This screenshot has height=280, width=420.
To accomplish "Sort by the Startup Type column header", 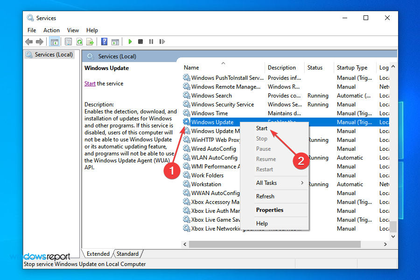I will pyautogui.click(x=352, y=68).
